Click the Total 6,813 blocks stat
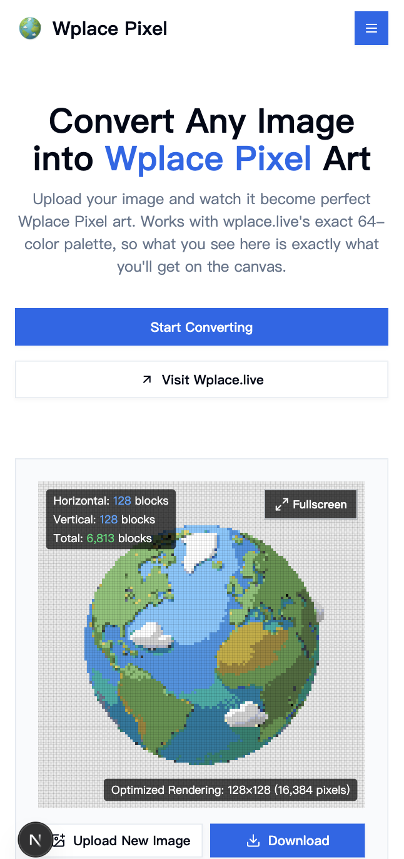Viewport: 404px width, 859px height. (x=103, y=538)
